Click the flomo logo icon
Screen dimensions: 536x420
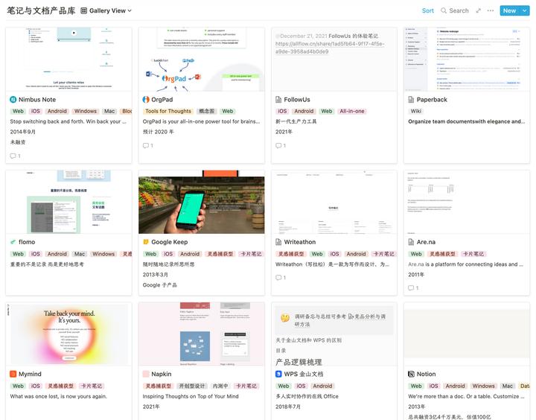click(13, 242)
